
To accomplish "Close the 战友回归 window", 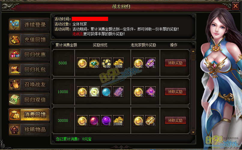I will pyautogui.click(x=235, y=6).
